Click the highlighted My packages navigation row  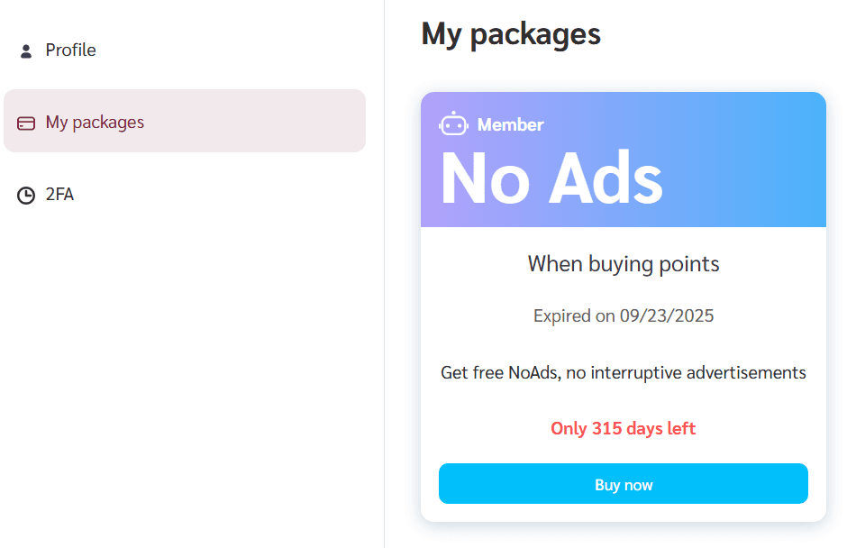coord(185,122)
